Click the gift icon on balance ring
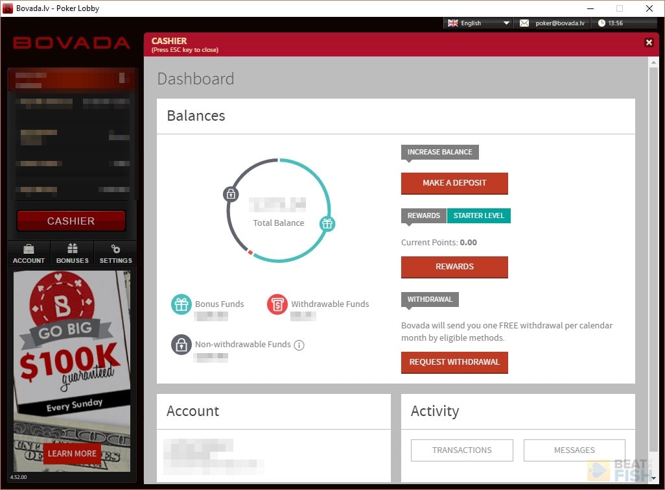Viewport: 665px width, 490px height. 327,224
